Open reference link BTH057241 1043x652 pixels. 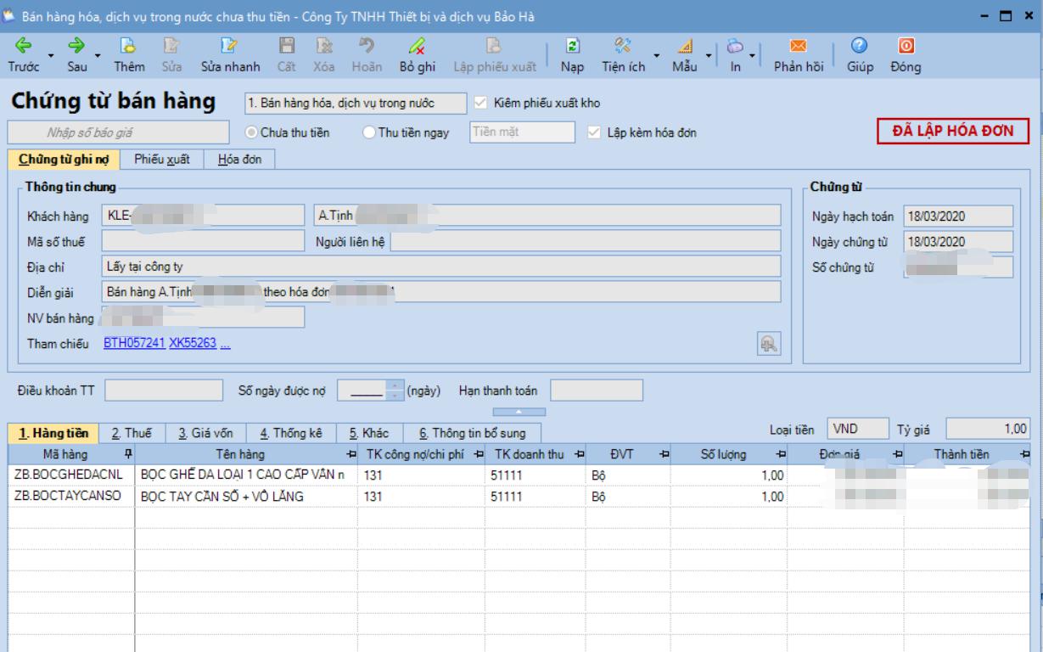coord(134,343)
